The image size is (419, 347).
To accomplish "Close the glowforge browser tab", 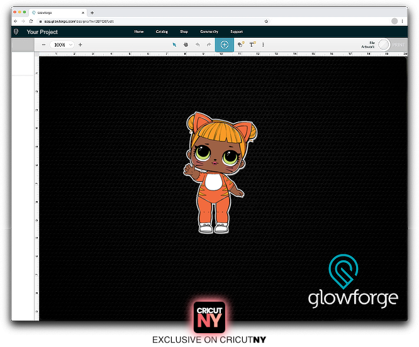I will click(83, 13).
